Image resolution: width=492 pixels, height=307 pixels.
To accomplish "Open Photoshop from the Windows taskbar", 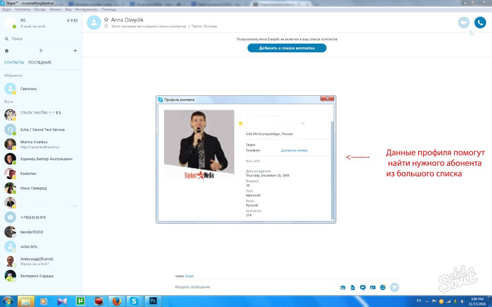I will point(153,301).
